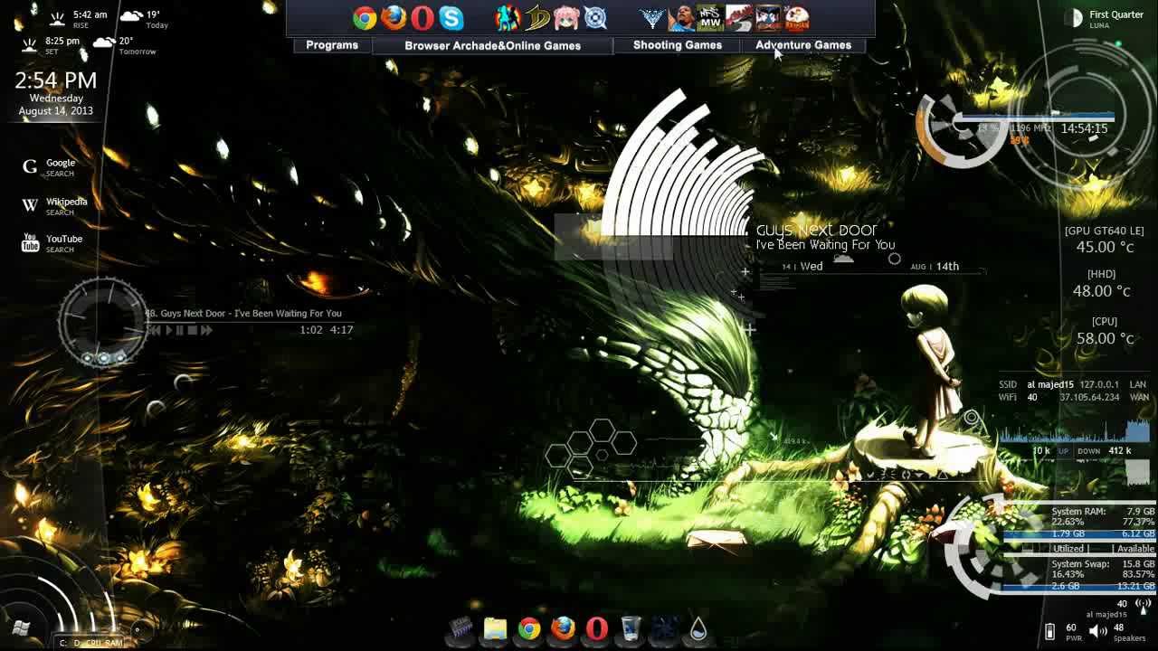The height and width of the screenshot is (651, 1158).
Task: Click the digital clock 14:54:15
Action: click(1084, 128)
